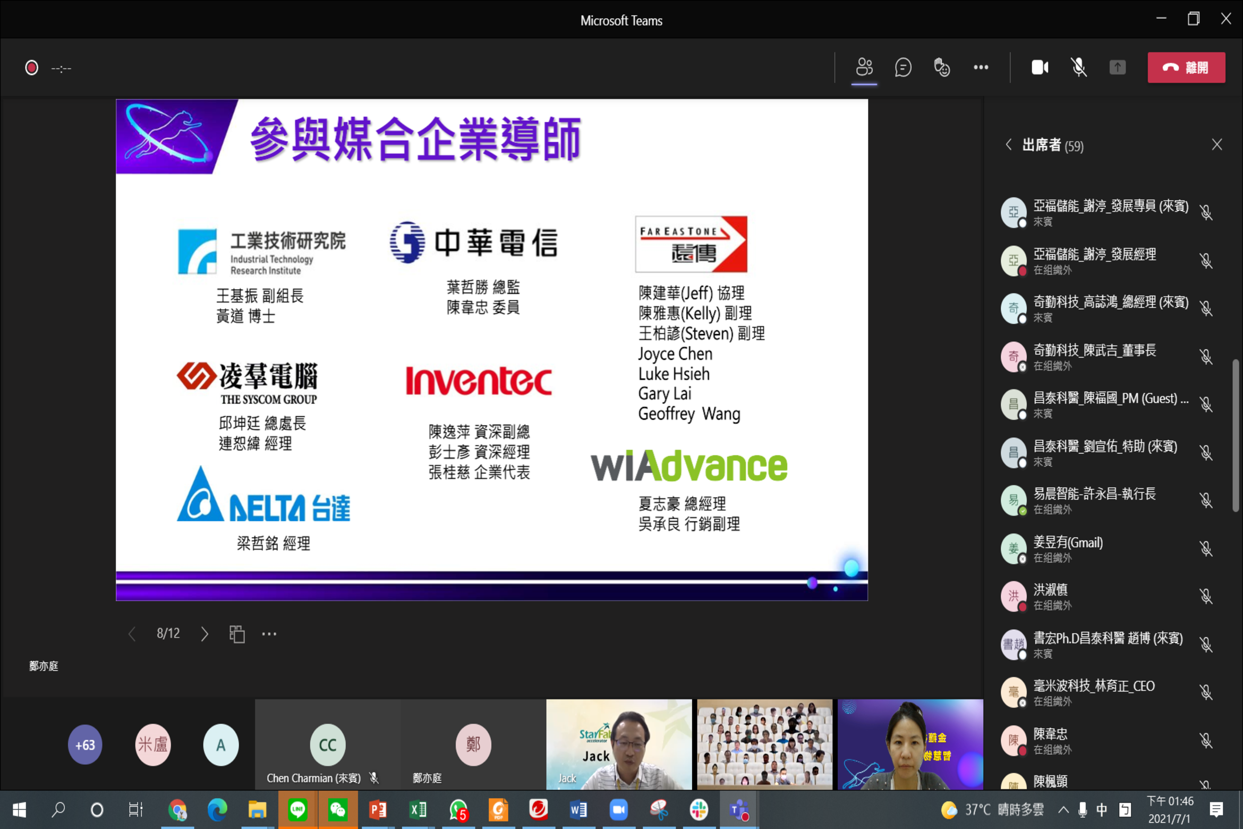Collapse attendees list with back chevron
The width and height of the screenshot is (1243, 829).
point(1008,145)
